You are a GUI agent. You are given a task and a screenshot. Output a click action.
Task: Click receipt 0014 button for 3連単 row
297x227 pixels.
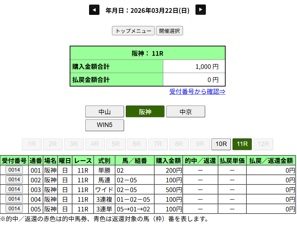pyautogui.click(x=14, y=209)
